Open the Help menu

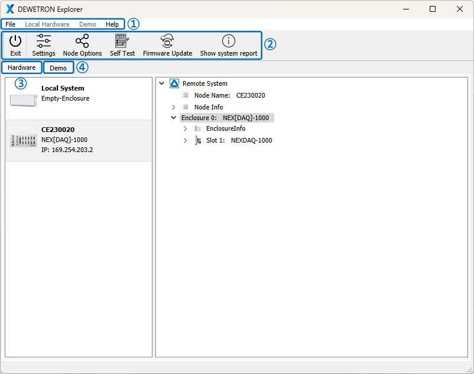tap(112, 24)
